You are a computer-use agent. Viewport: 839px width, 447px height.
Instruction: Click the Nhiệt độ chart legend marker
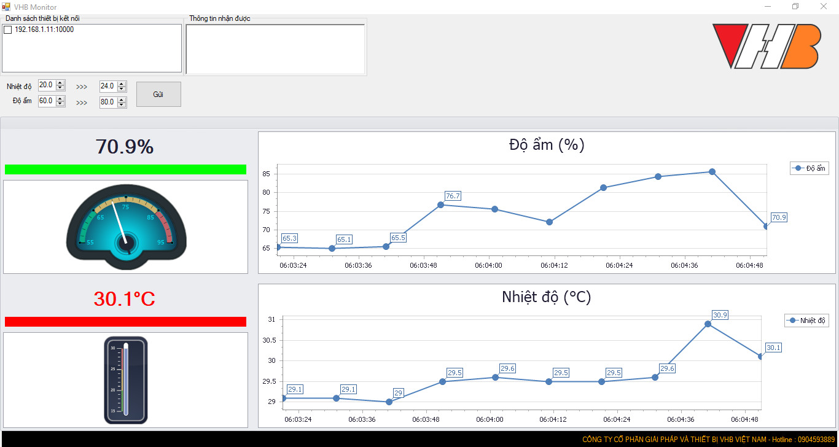click(x=792, y=321)
